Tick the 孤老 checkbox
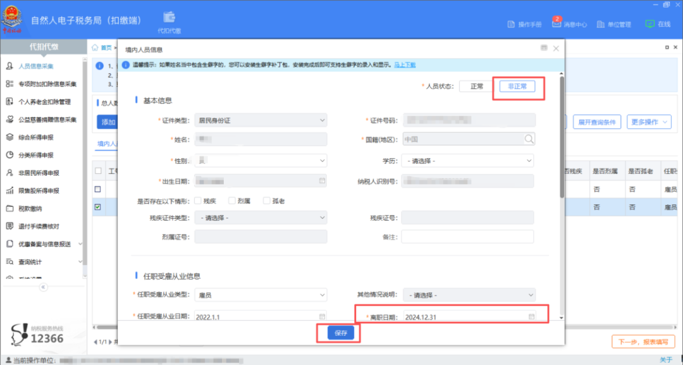Image resolution: width=683 pixels, height=365 pixels. click(x=266, y=201)
